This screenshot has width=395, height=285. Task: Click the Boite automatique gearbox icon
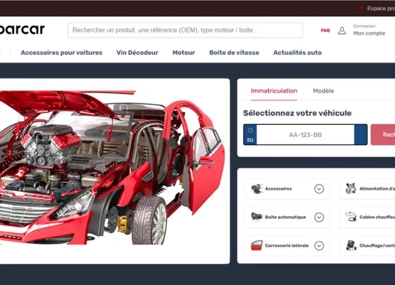pyautogui.click(x=257, y=217)
